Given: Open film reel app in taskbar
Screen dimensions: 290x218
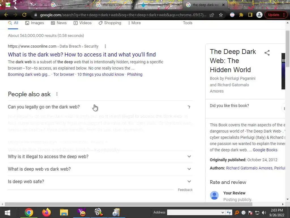Looking at the screenshot, I should point(99,212).
